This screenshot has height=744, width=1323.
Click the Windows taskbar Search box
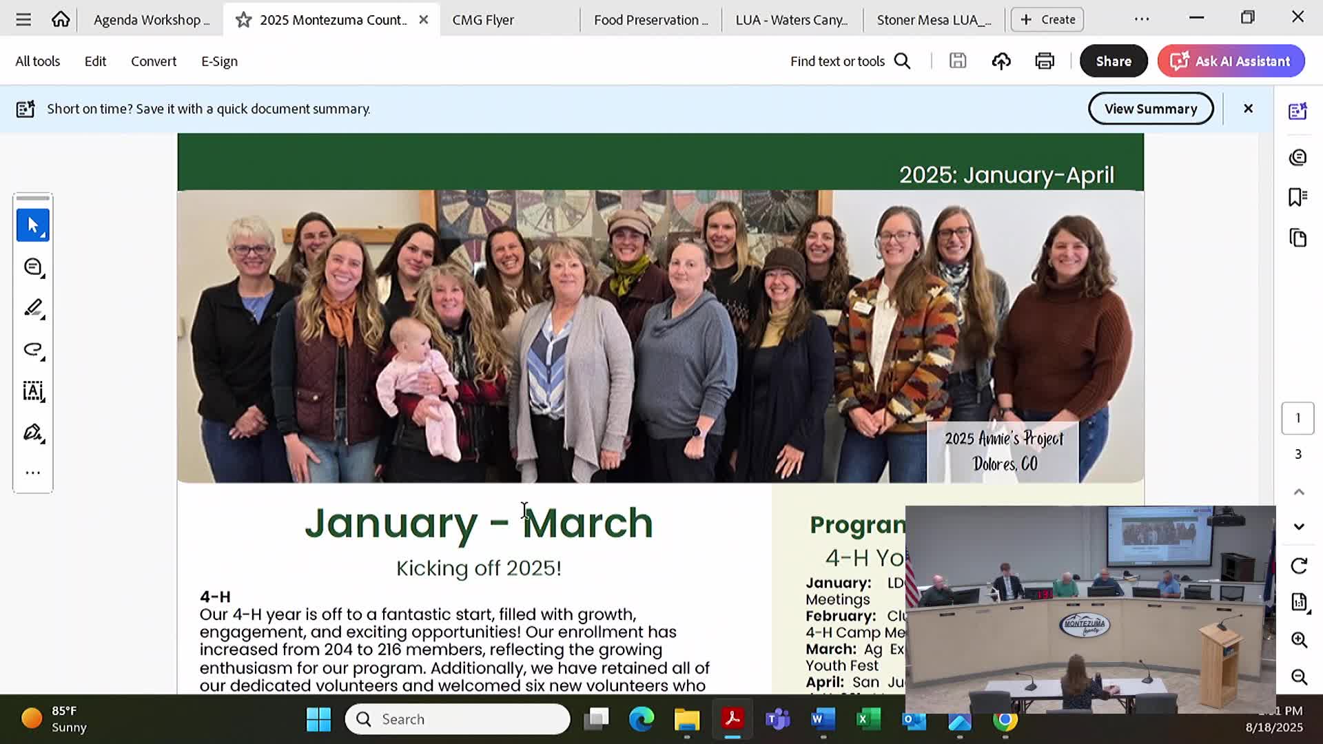click(x=458, y=719)
